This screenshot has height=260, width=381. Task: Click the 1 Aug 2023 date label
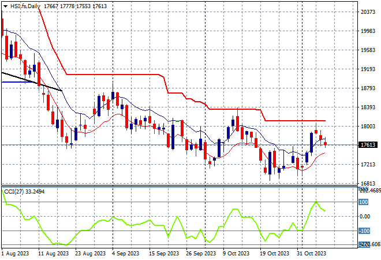(x=15, y=254)
